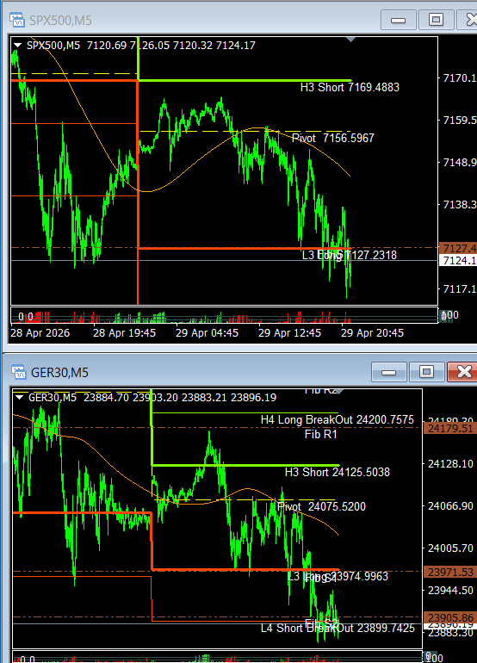Select the L3 Long 23974.9963 label
477x663 pixels.
point(338,576)
